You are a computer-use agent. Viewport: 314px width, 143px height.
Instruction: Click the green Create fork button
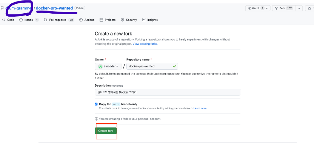106,131
